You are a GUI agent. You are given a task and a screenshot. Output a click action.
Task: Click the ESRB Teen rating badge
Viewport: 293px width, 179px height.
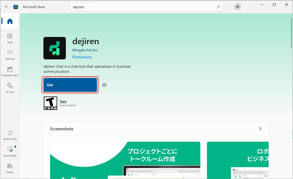click(x=50, y=103)
